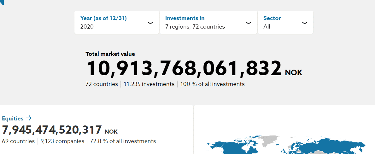Click the 72 countries summary text
This screenshot has height=154, width=375.
click(102, 84)
